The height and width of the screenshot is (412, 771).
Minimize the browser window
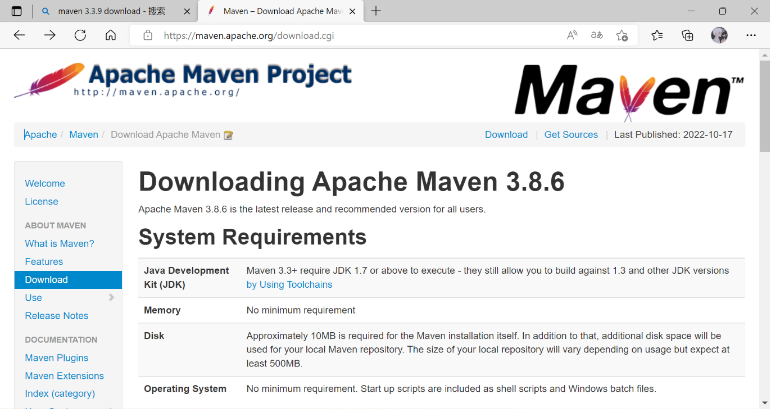click(x=692, y=11)
